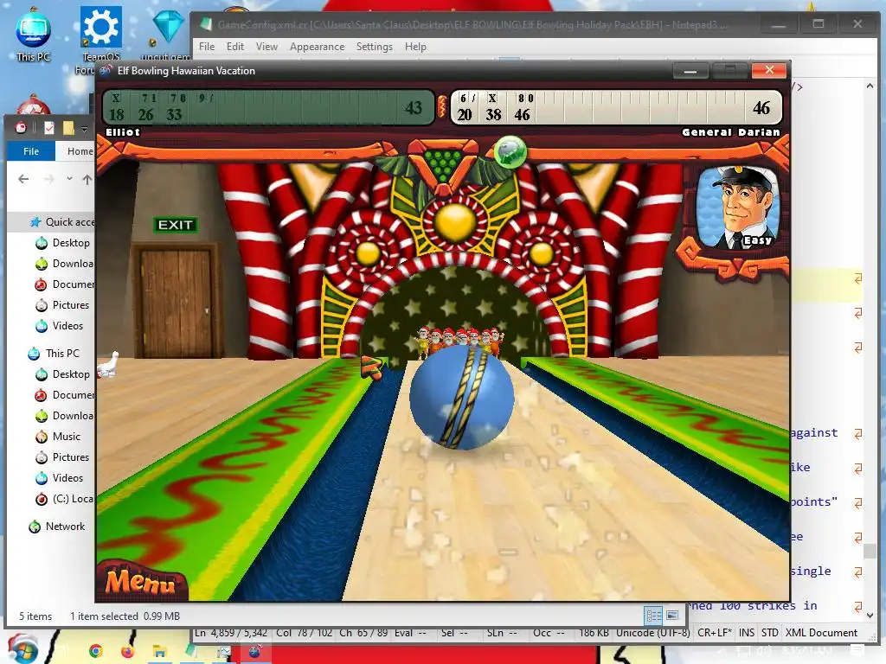
Task: Open the Menu button in the bowling game
Action: (x=139, y=580)
